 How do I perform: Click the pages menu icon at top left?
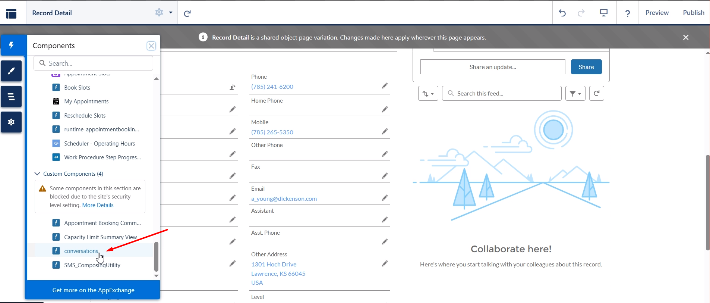pyautogui.click(x=11, y=13)
